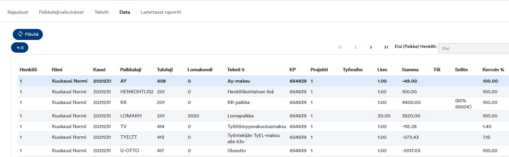The image size is (509, 157).
Task: Click the Ulosotto text cell
Action: point(237,151)
